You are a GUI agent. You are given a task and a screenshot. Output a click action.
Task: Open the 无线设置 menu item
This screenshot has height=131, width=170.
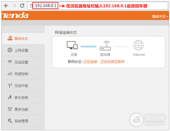[23, 62]
